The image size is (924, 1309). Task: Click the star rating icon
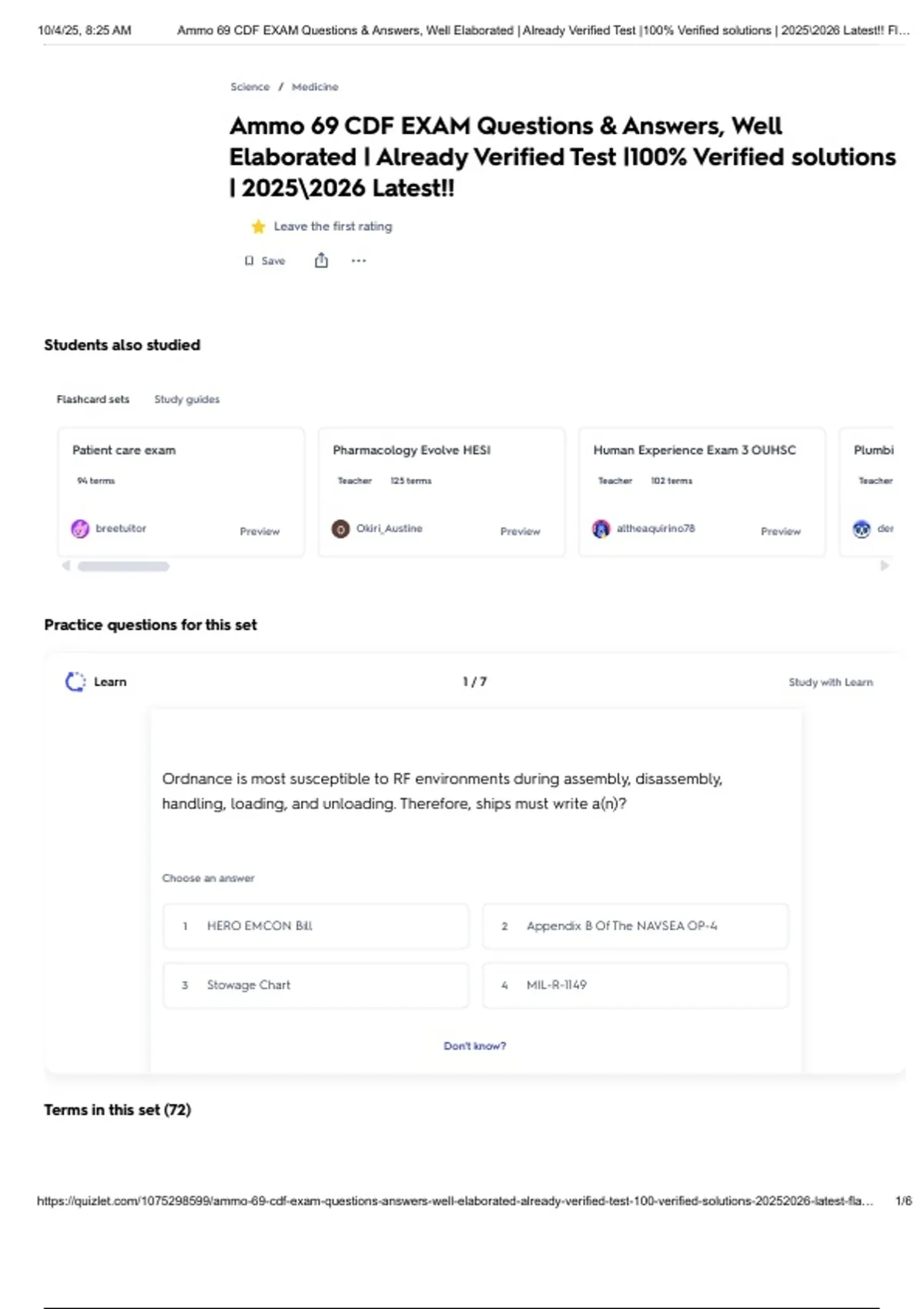click(258, 226)
